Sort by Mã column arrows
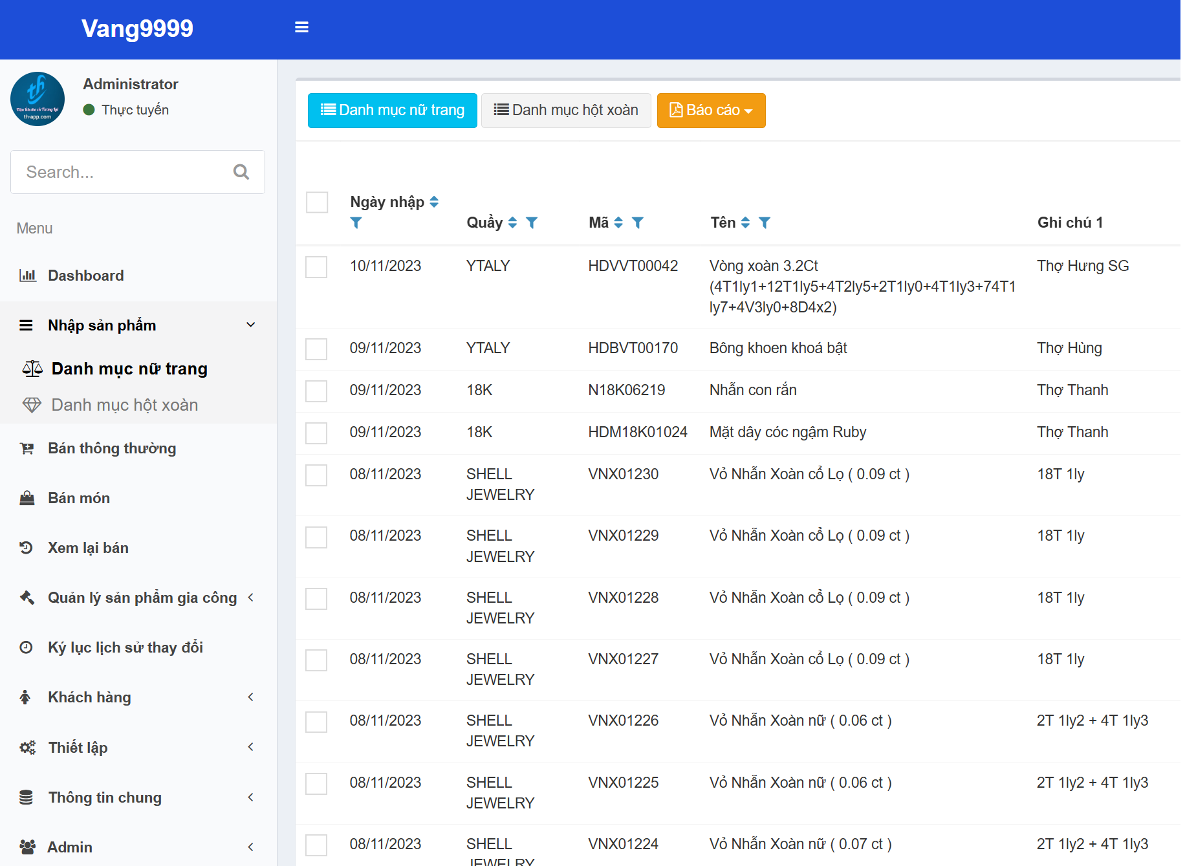The width and height of the screenshot is (1185, 866). (618, 222)
